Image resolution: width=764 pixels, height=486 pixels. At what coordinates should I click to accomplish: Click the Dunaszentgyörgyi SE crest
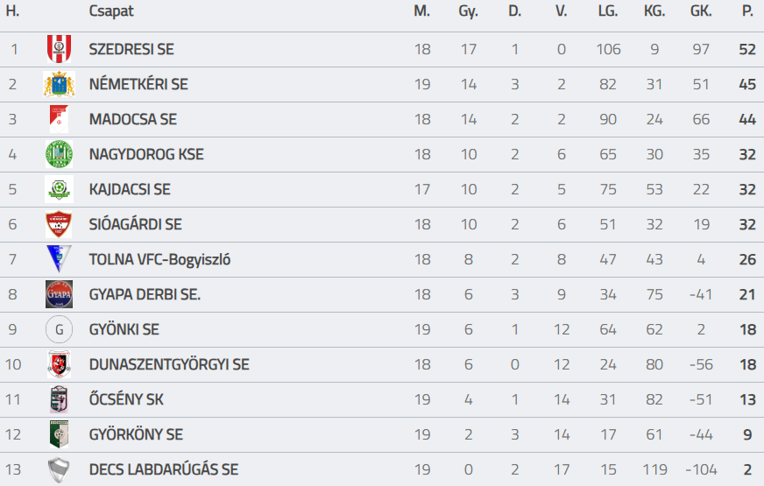coord(59,364)
